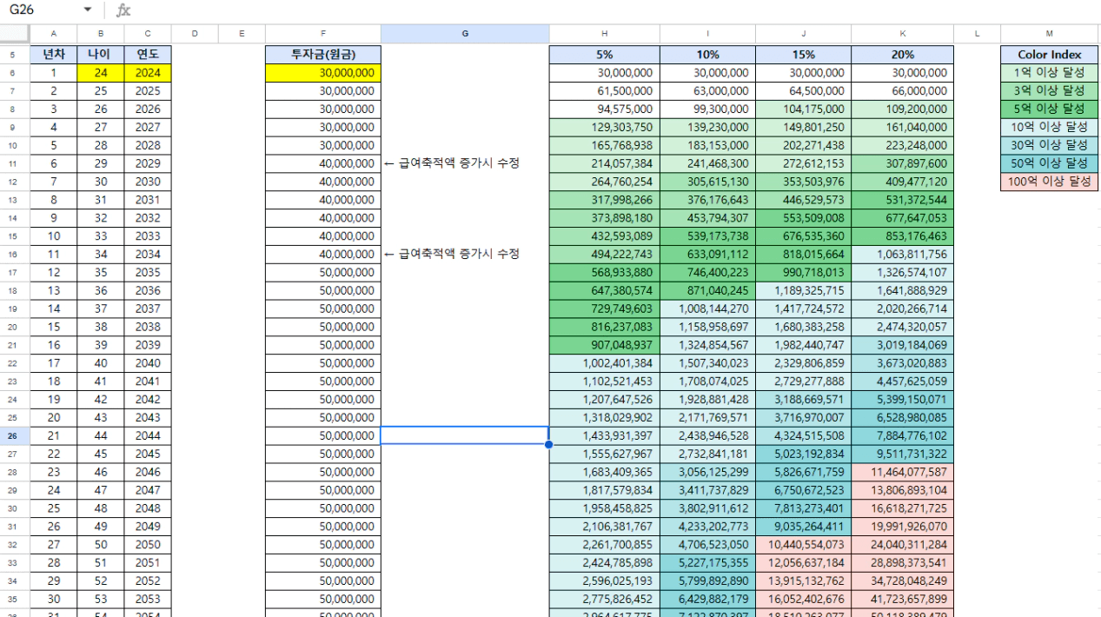Select cell with 2,438,946,528
This screenshot has width=1101, height=617.
click(708, 435)
